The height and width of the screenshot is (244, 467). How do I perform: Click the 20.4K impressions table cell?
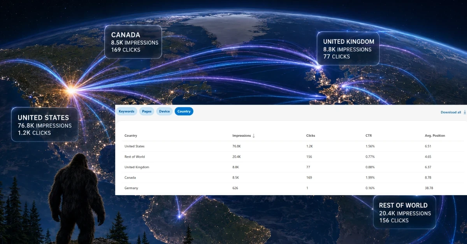pos(236,157)
